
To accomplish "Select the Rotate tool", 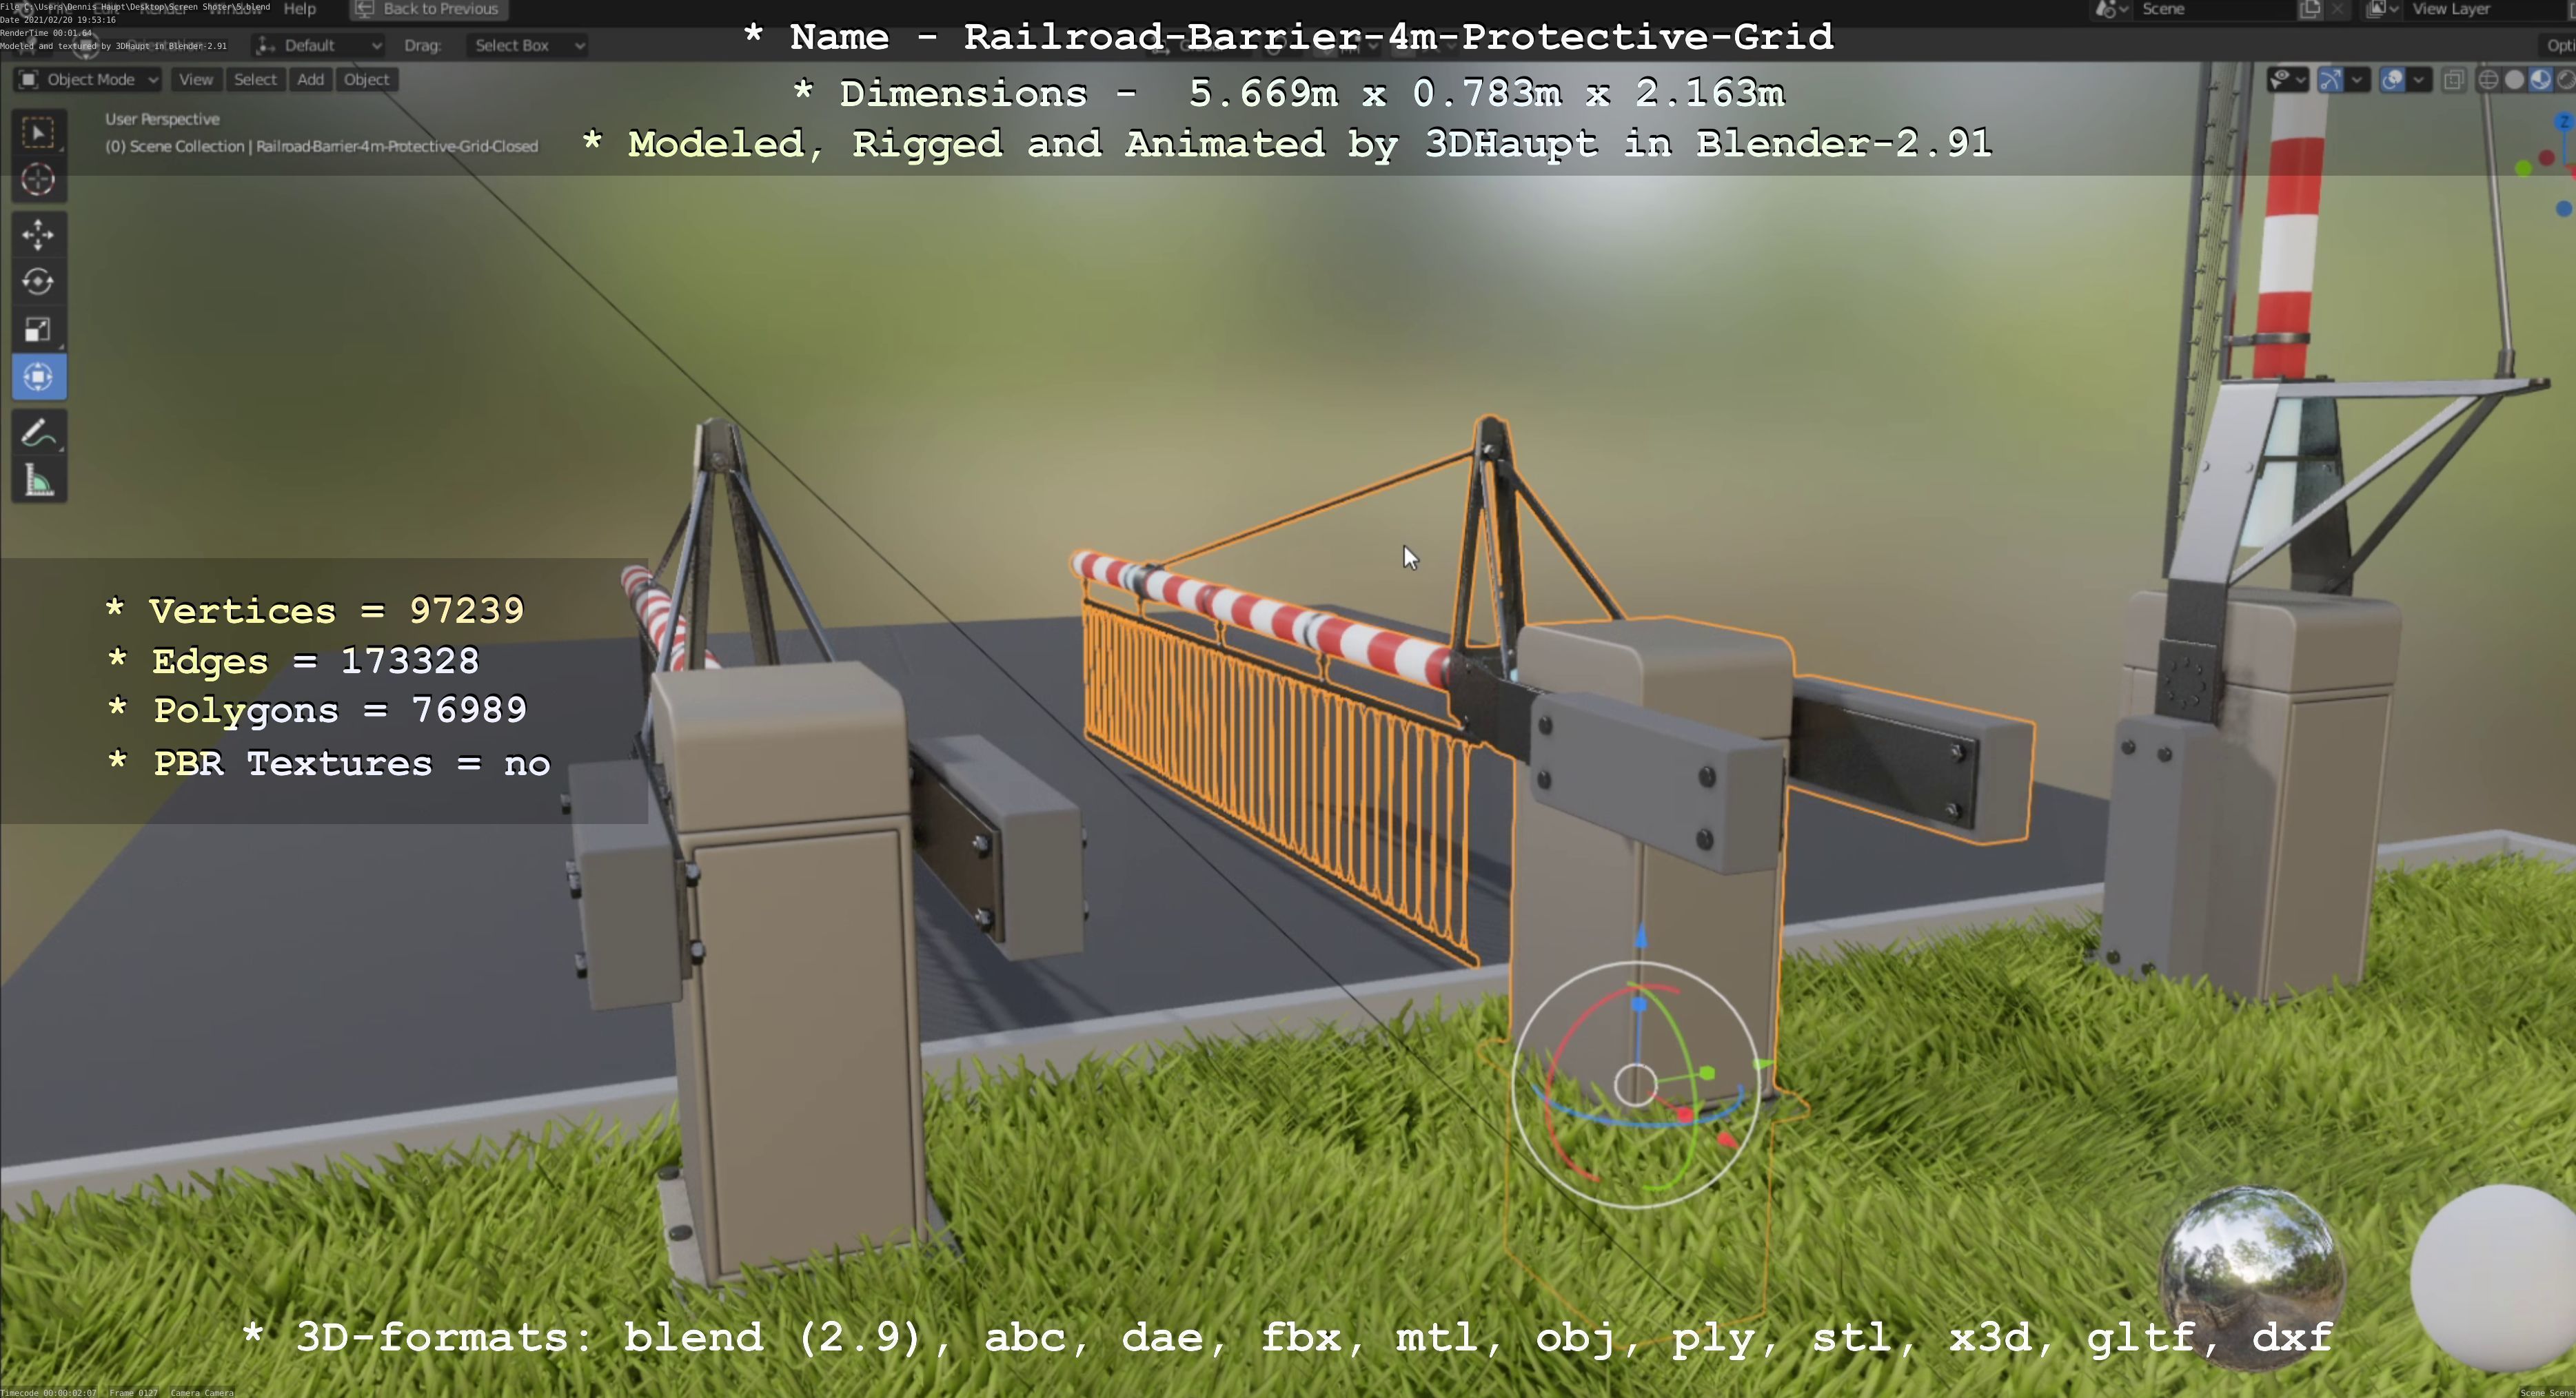I will point(39,282).
